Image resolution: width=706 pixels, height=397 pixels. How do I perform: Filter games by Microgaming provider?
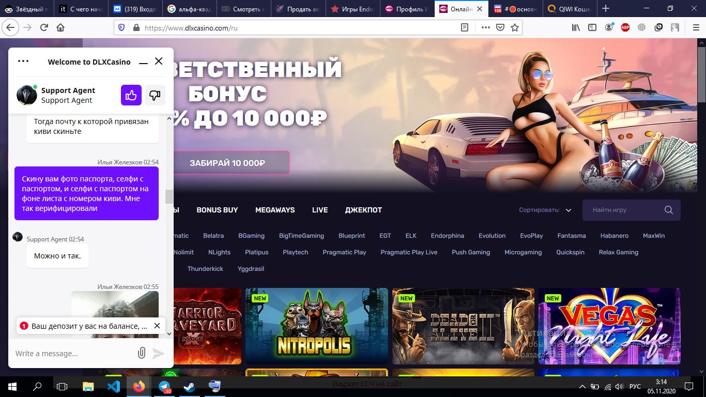523,252
